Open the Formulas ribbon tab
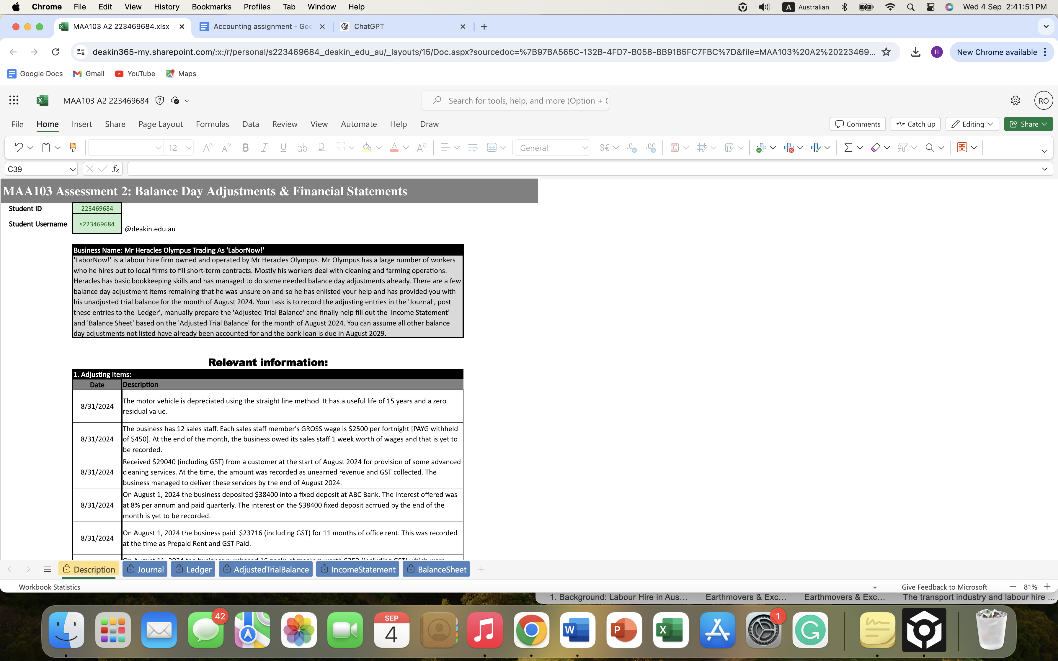This screenshot has height=661, width=1058. pos(213,124)
